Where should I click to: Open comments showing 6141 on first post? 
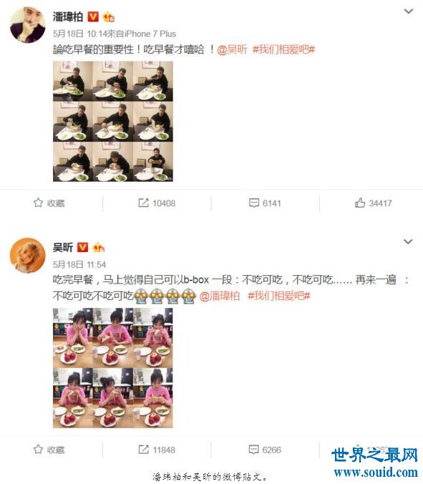tap(265, 203)
